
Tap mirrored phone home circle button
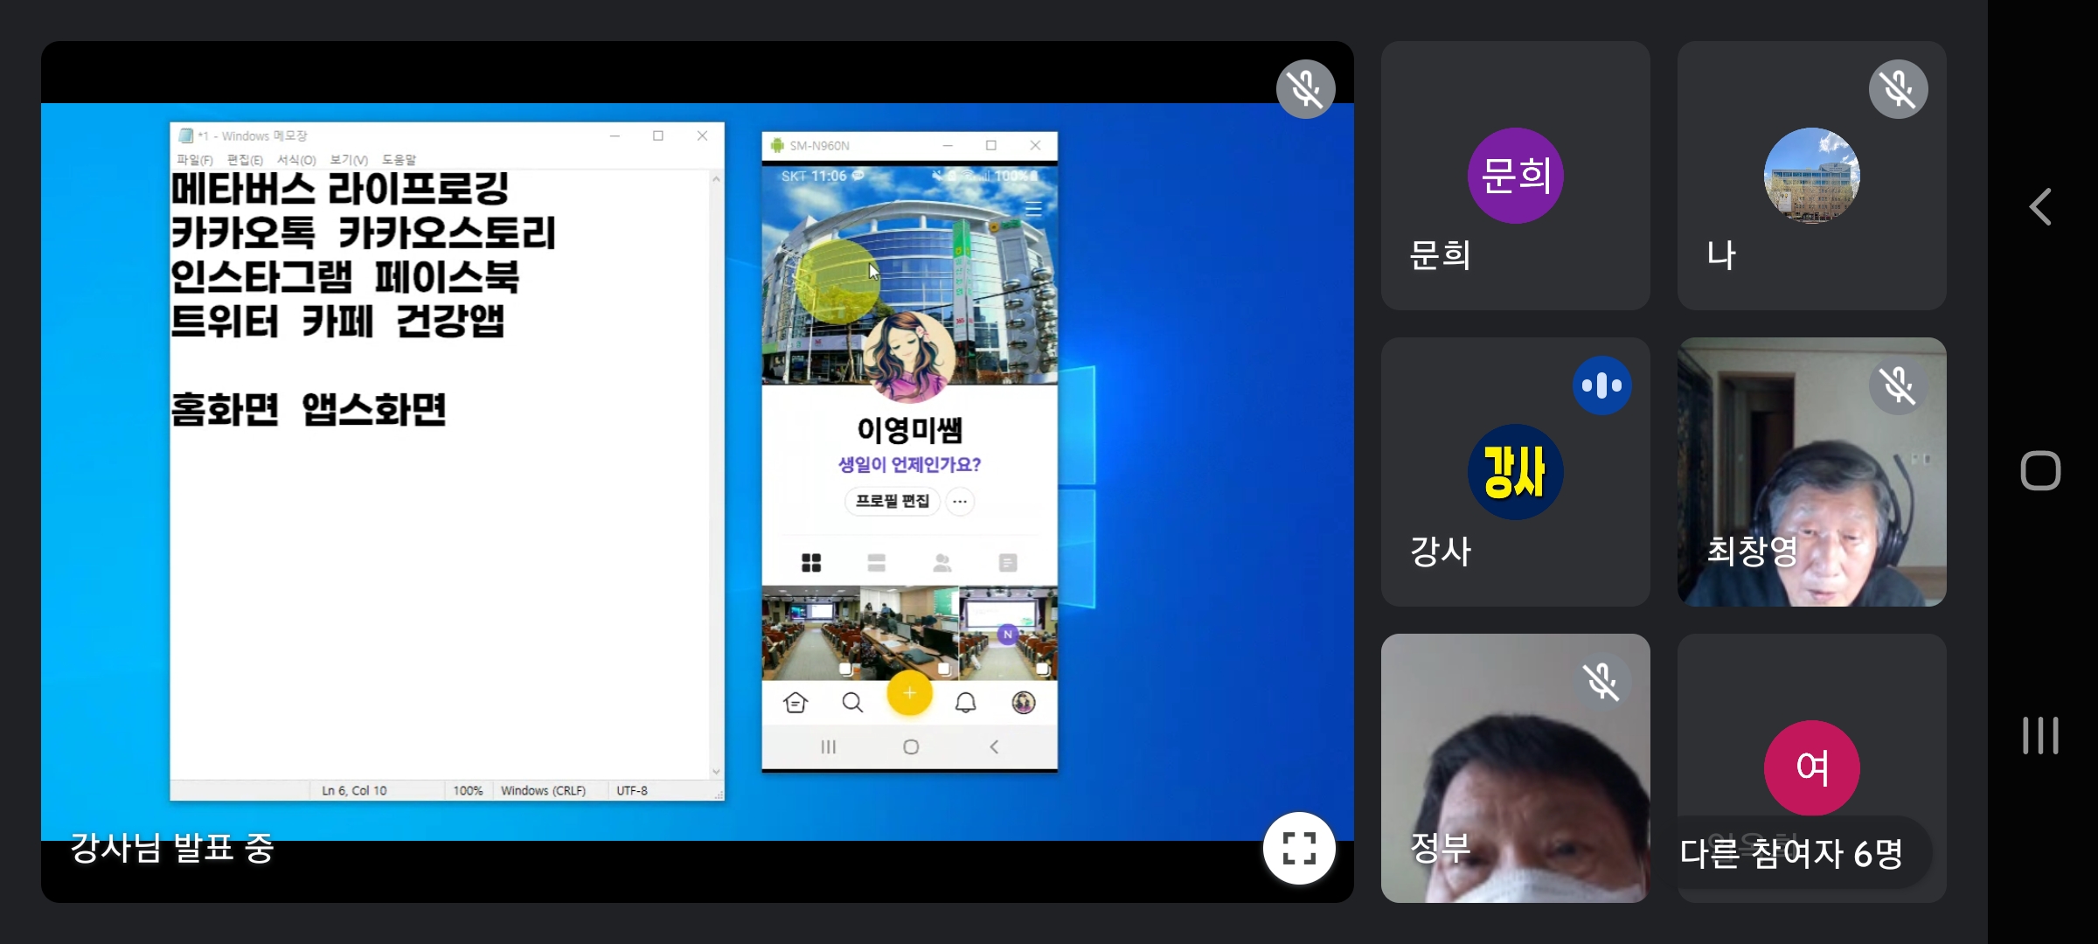(x=911, y=747)
